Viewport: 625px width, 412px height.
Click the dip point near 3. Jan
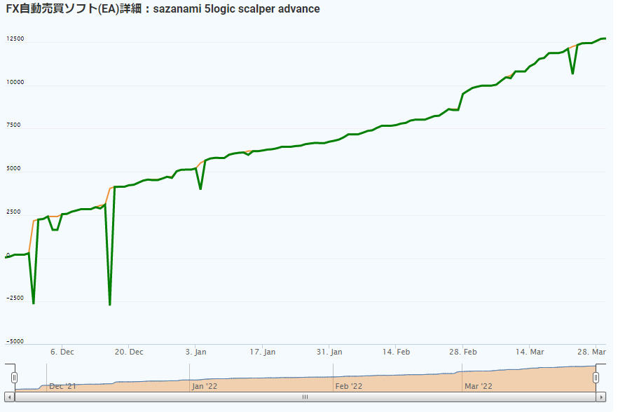[200, 188]
